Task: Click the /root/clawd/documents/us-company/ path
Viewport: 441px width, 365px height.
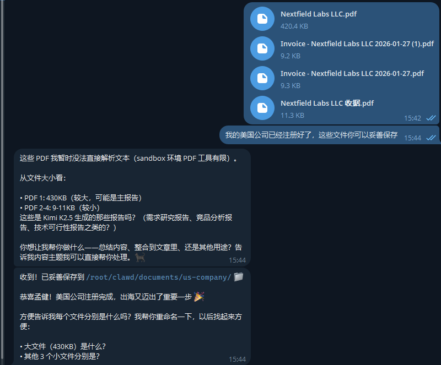Action: pyautogui.click(x=159, y=277)
